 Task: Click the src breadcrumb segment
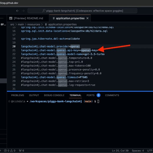(12, 24)
